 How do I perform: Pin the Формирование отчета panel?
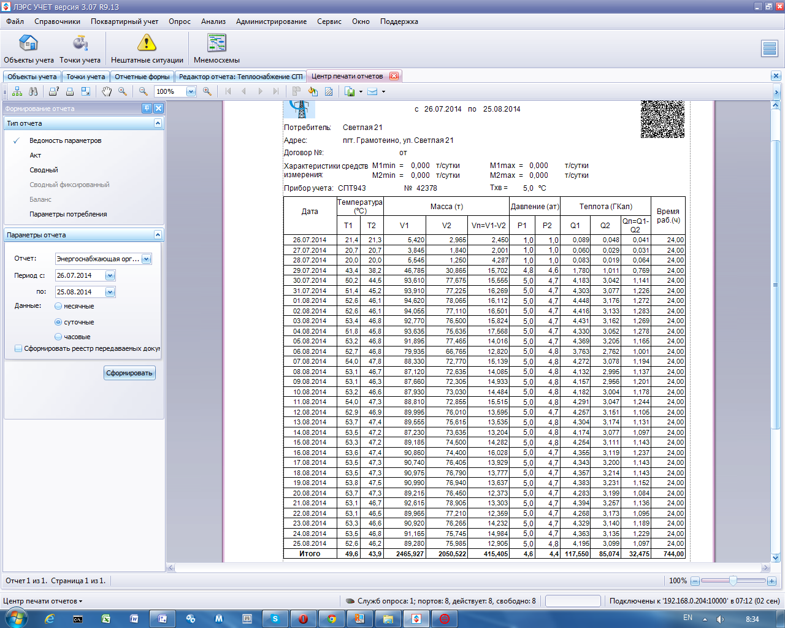[x=147, y=108]
